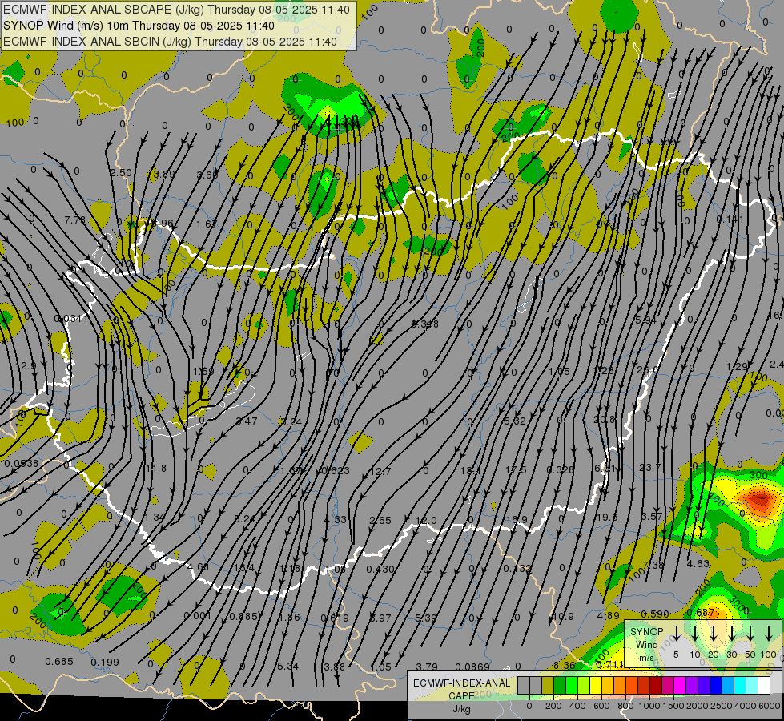This screenshot has width=784, height=721.
Task: Click the SBCIN value '10.9' on map
Action: [563, 617]
